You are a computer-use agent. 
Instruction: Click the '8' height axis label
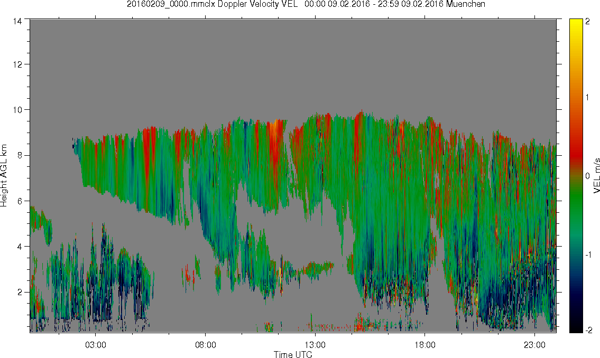pyautogui.click(x=20, y=155)
